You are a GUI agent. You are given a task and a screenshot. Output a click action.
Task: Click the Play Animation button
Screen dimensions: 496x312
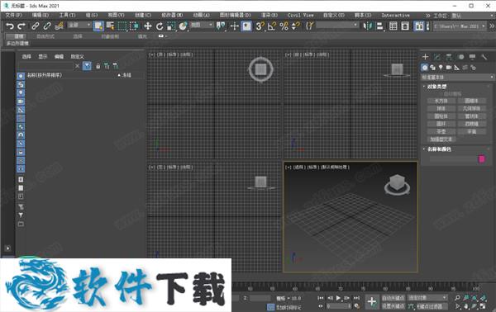pos(338,298)
